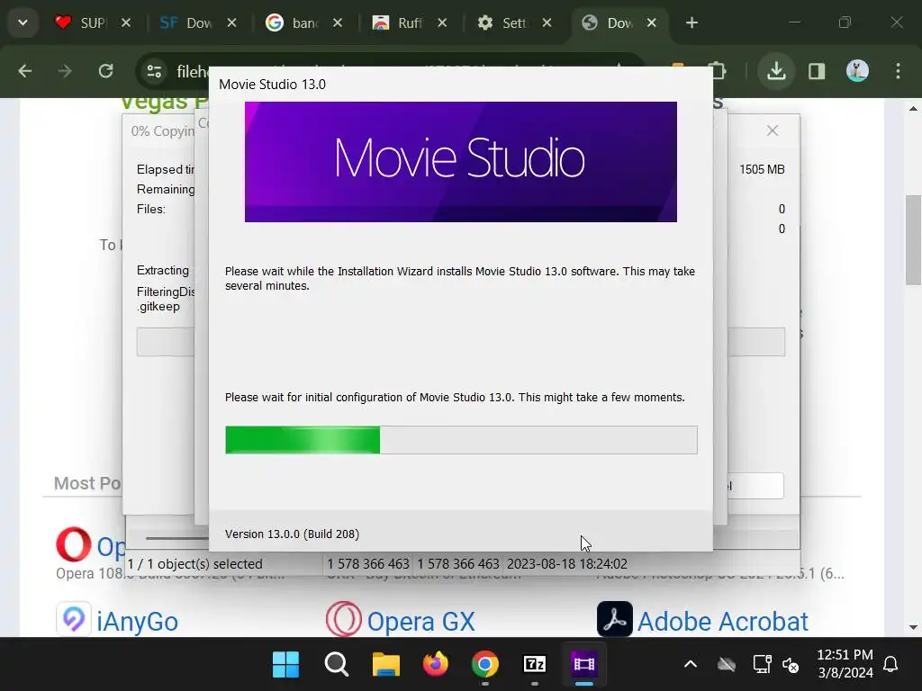The width and height of the screenshot is (922, 691).
Task: Click the iAnyGo app icon
Action: 74,619
